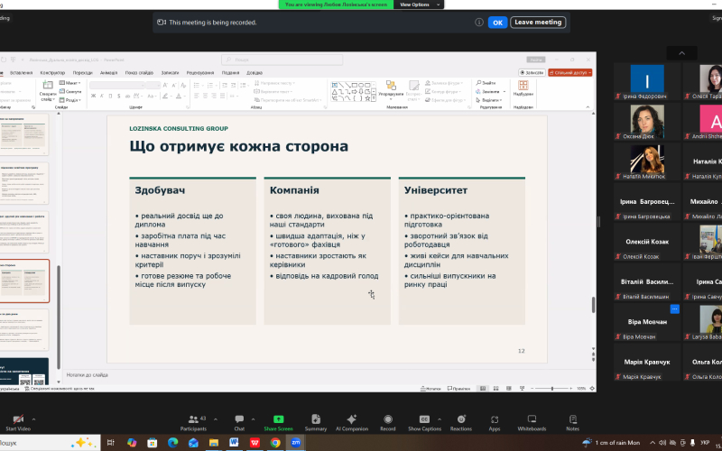
Task: Click the recording notice info icon
Action: [479, 22]
